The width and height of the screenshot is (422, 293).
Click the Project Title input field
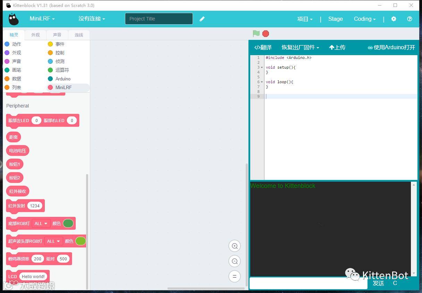[x=159, y=19]
